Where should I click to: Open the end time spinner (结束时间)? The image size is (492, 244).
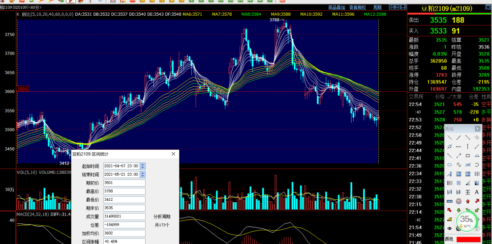click(143, 175)
